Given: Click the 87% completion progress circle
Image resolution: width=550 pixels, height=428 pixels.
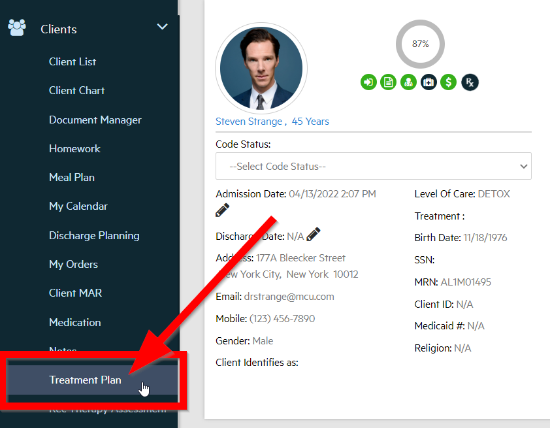Looking at the screenshot, I should [420, 44].
